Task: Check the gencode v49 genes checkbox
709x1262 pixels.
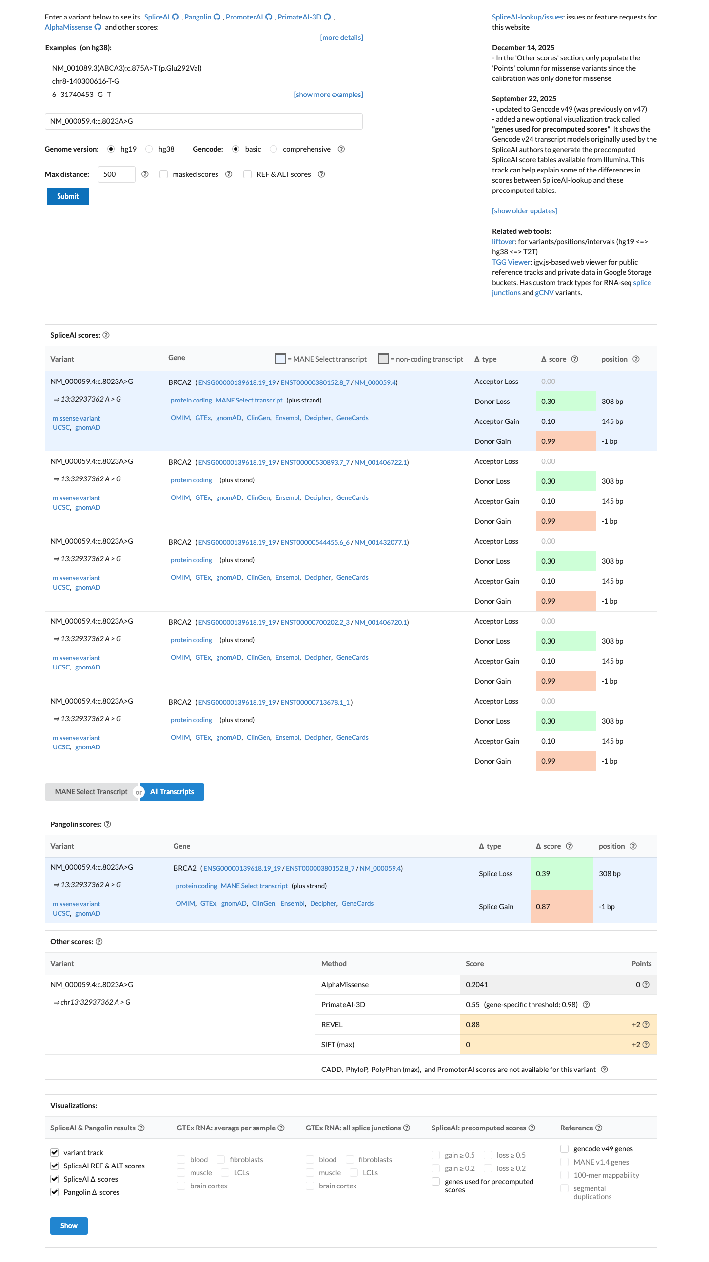Action: (x=565, y=1149)
